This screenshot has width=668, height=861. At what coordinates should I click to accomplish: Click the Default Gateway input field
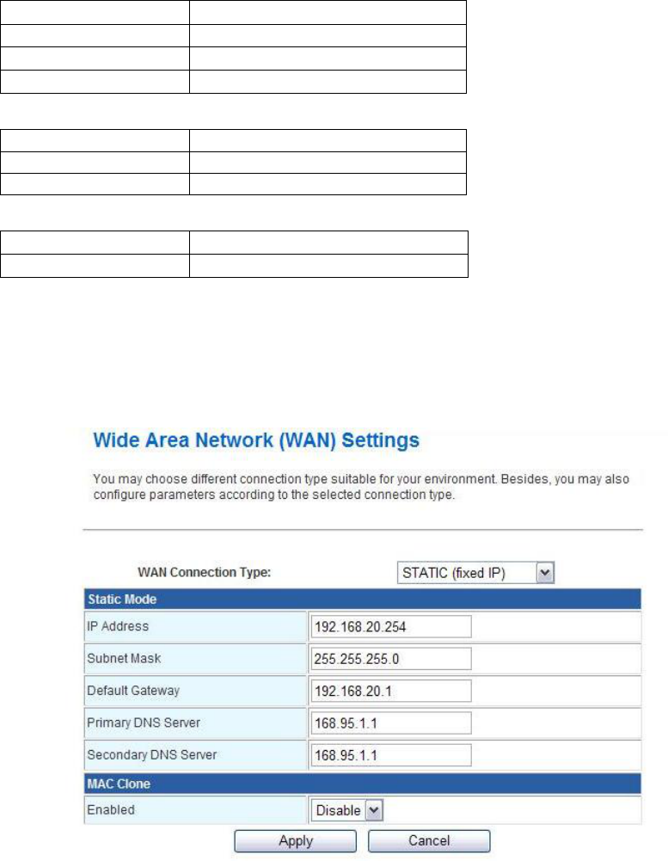click(391, 691)
